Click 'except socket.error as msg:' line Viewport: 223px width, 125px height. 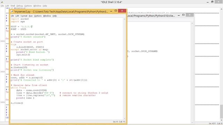29,50
